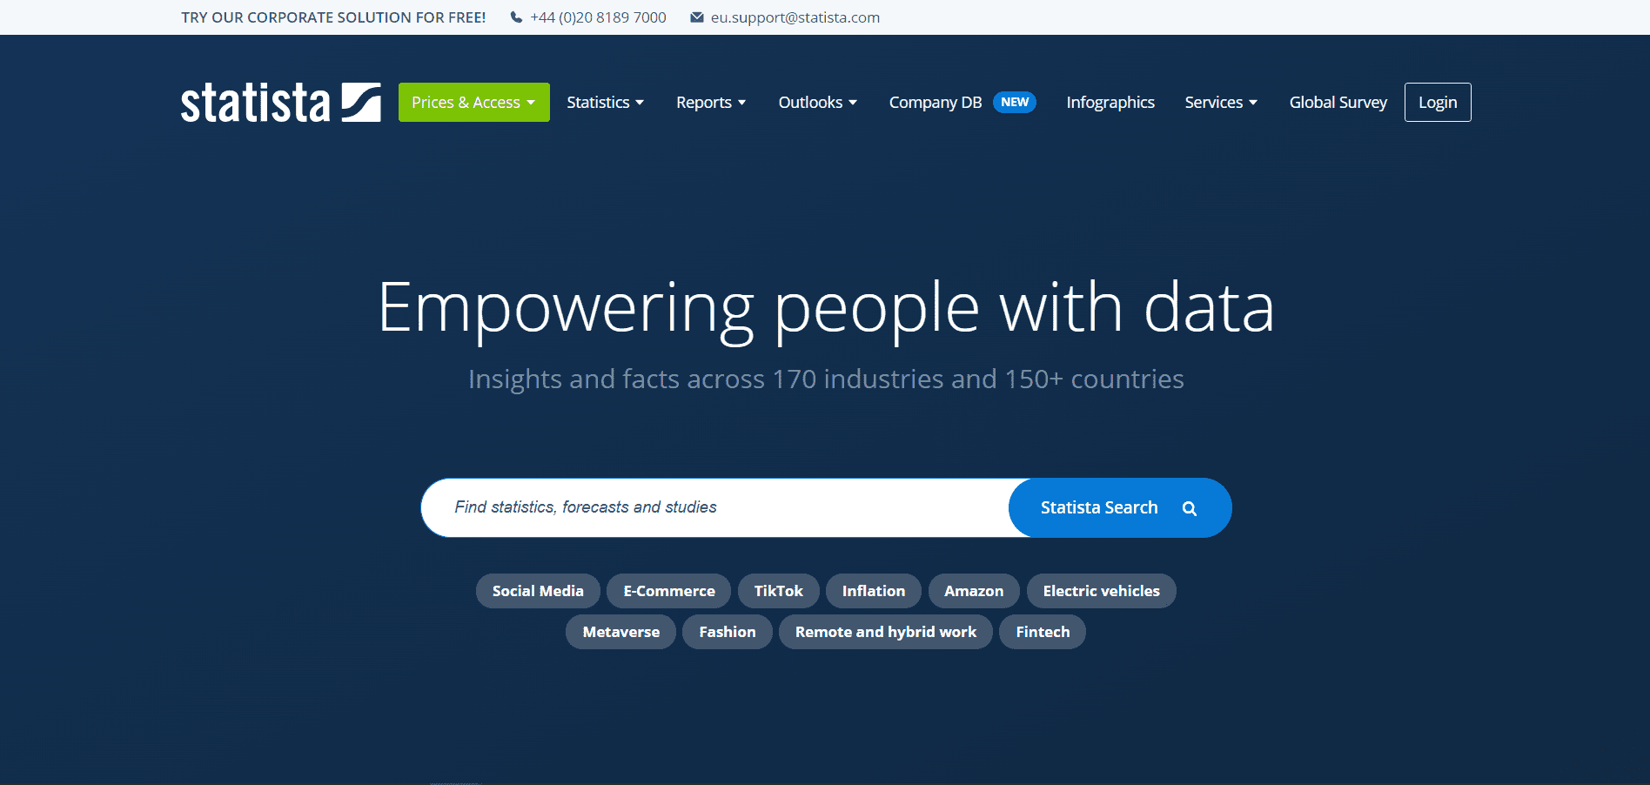Image resolution: width=1650 pixels, height=785 pixels.
Task: Expand the Reports dropdown
Action: tap(710, 103)
